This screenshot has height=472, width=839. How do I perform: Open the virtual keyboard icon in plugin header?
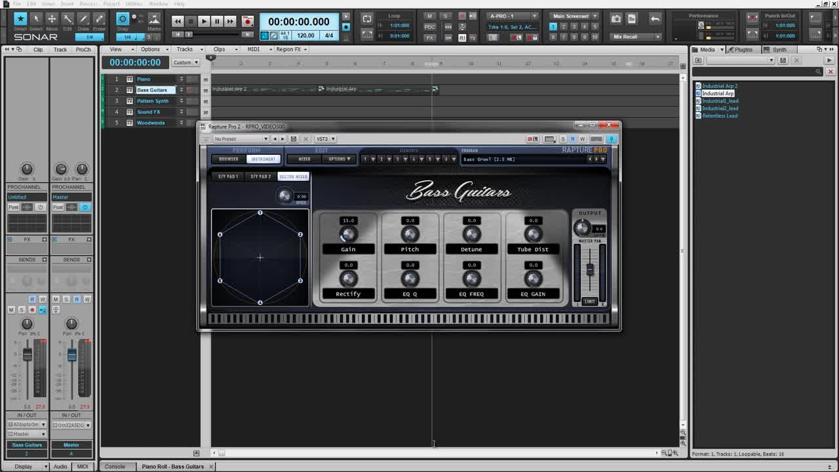coord(596,139)
